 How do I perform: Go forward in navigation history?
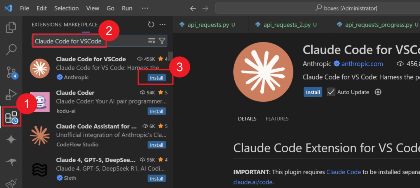pos(205,8)
